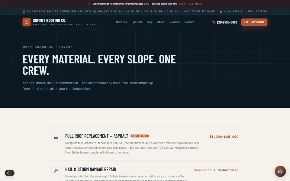
Task: Open the Contact page
Action: [x=189, y=22]
